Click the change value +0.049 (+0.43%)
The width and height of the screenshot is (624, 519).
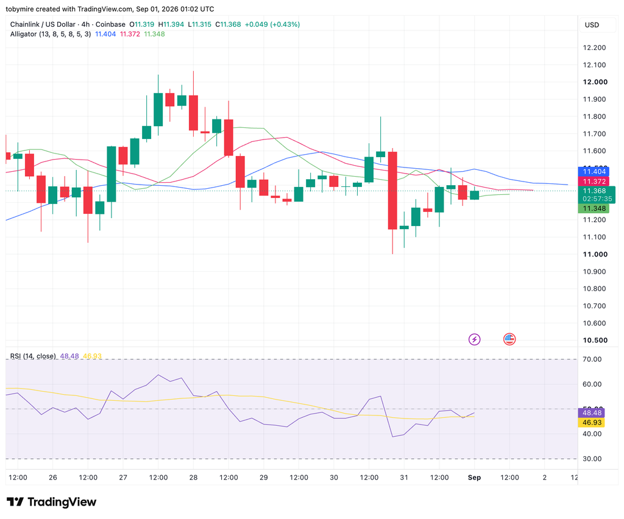click(x=272, y=24)
